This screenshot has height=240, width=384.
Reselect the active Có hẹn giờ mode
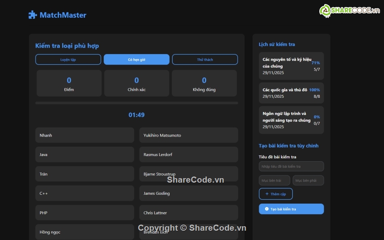(x=137, y=59)
